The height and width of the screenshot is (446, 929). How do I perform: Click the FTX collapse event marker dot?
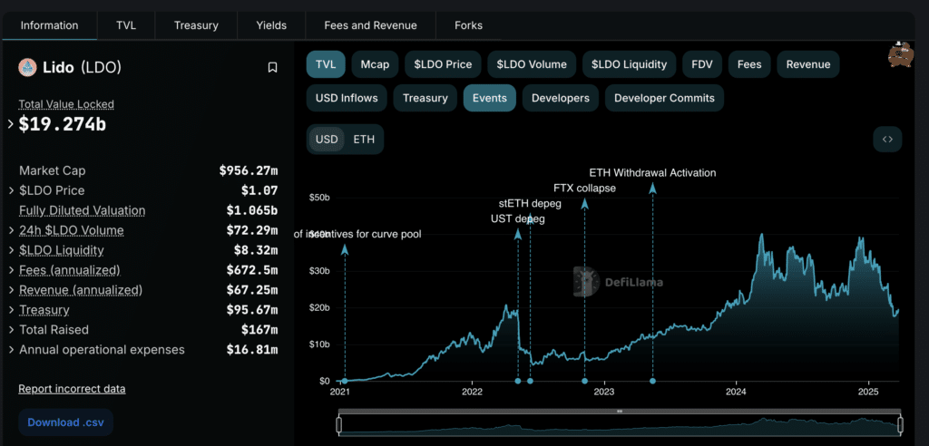pyautogui.click(x=585, y=382)
